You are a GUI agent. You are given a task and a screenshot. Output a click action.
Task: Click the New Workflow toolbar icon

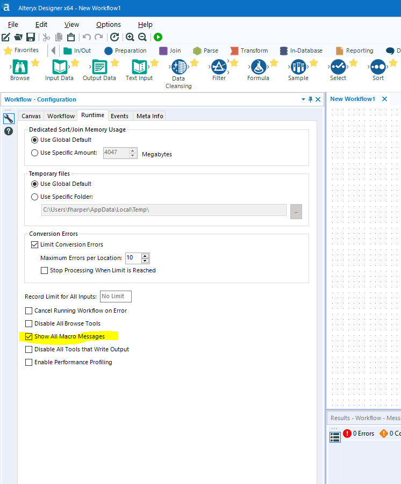[x=6, y=37]
